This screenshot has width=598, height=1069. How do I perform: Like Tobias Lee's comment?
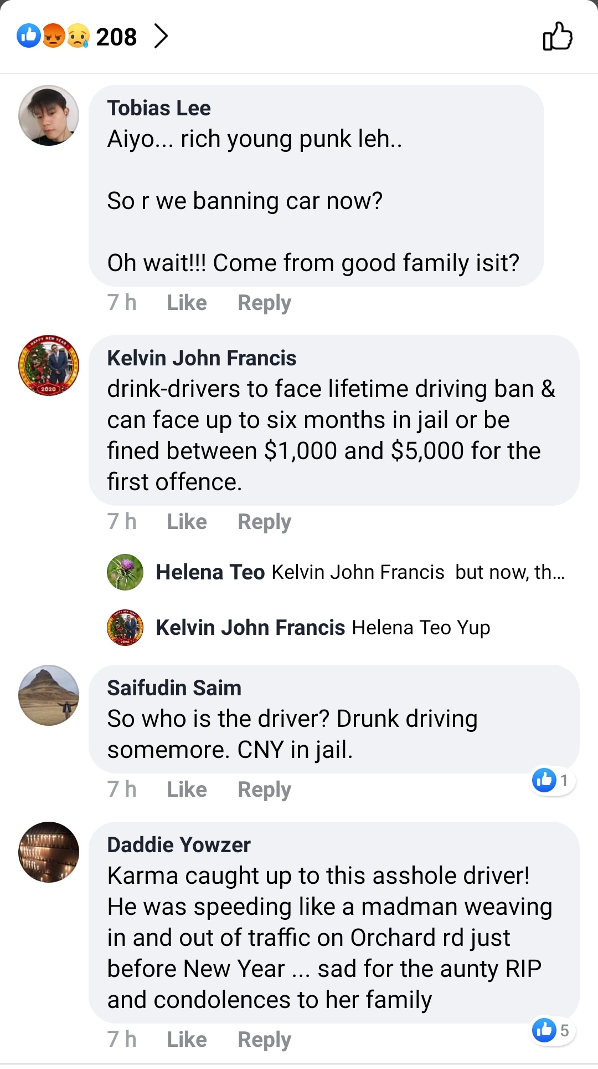pos(187,303)
